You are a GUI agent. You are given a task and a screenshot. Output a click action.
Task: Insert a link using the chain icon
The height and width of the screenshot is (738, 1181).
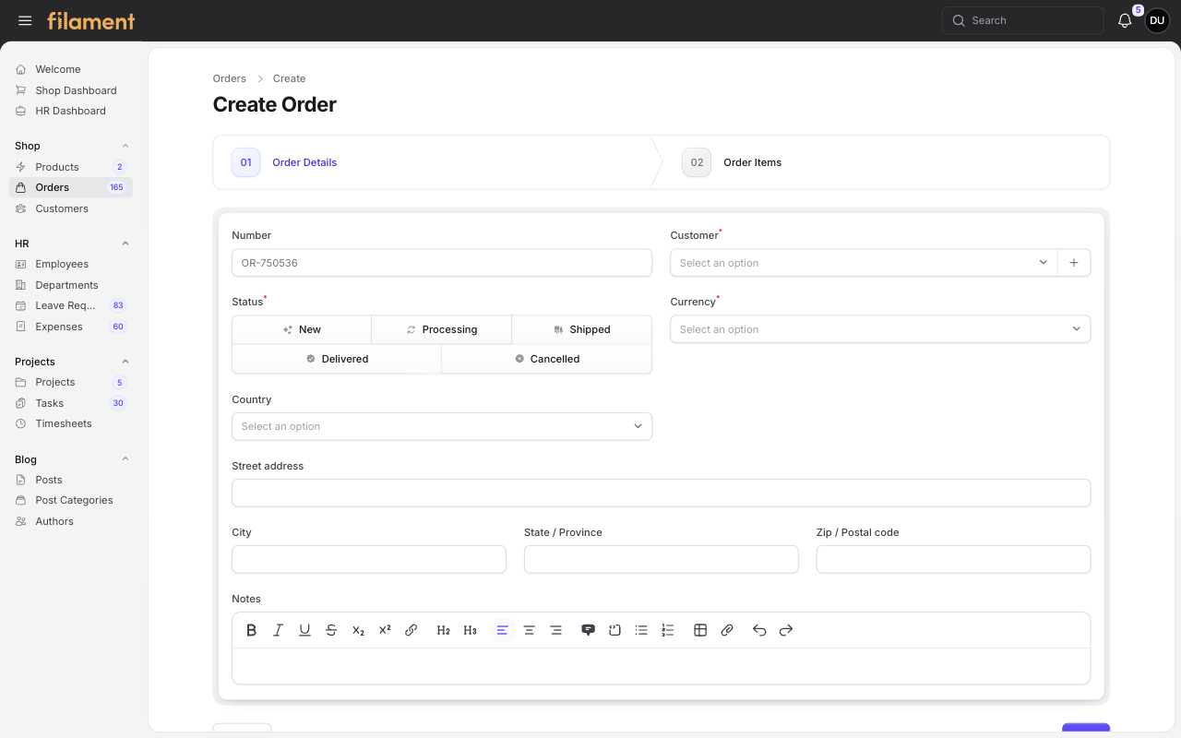pyautogui.click(x=412, y=630)
